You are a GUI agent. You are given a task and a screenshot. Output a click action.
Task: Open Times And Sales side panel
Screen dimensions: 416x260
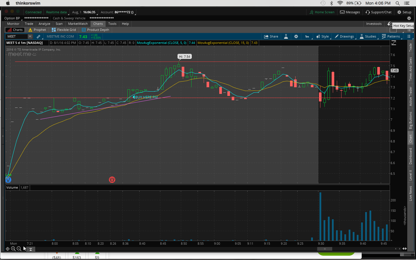(411, 69)
